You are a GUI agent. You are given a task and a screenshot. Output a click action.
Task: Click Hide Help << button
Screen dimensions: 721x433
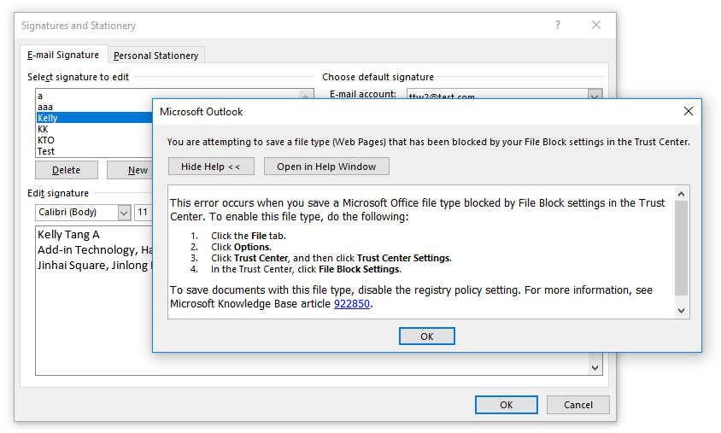click(211, 167)
